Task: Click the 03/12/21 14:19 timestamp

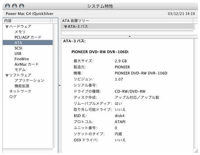Action: (x=181, y=14)
